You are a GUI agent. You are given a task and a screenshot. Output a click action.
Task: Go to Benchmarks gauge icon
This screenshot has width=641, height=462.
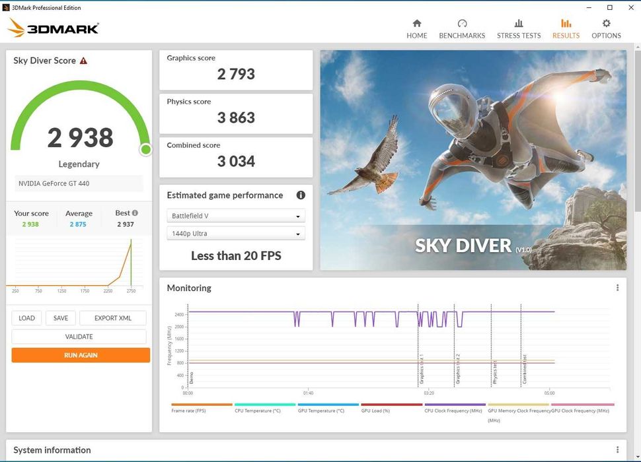[x=462, y=23]
